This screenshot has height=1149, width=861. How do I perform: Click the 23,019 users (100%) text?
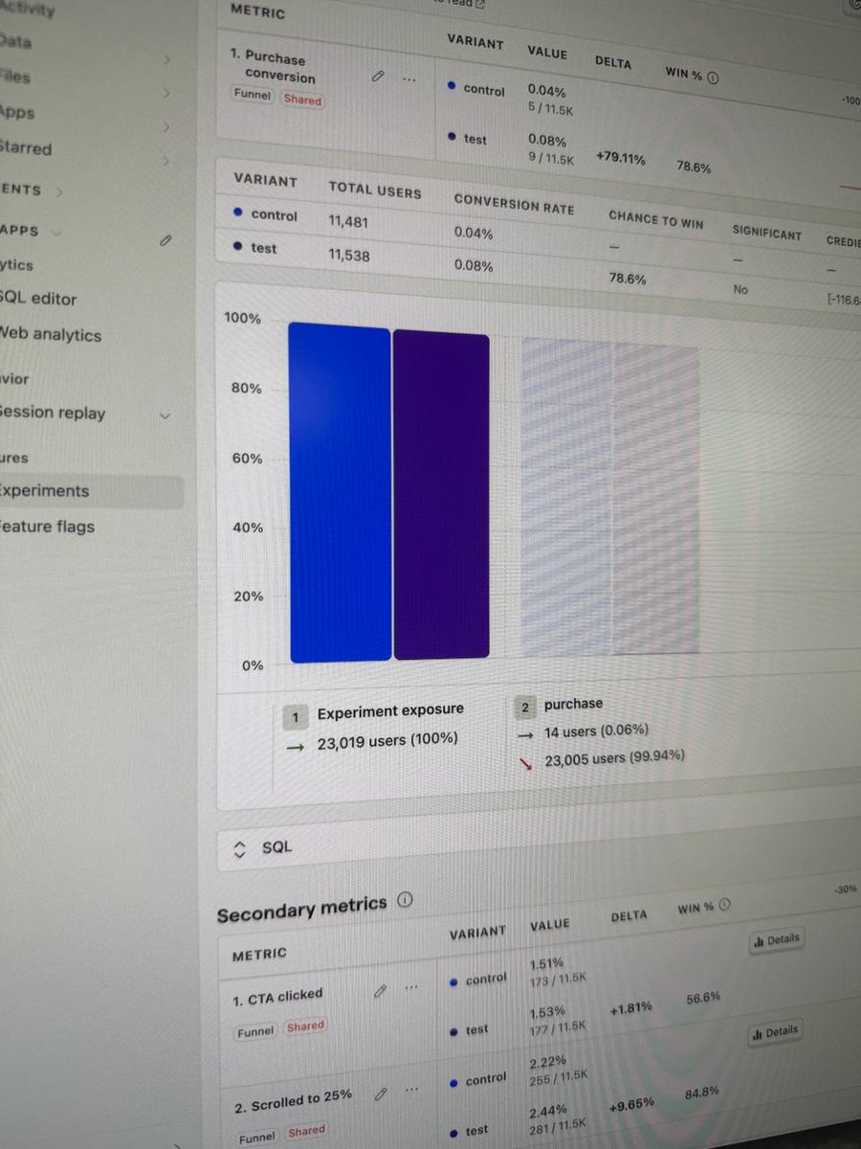point(387,739)
